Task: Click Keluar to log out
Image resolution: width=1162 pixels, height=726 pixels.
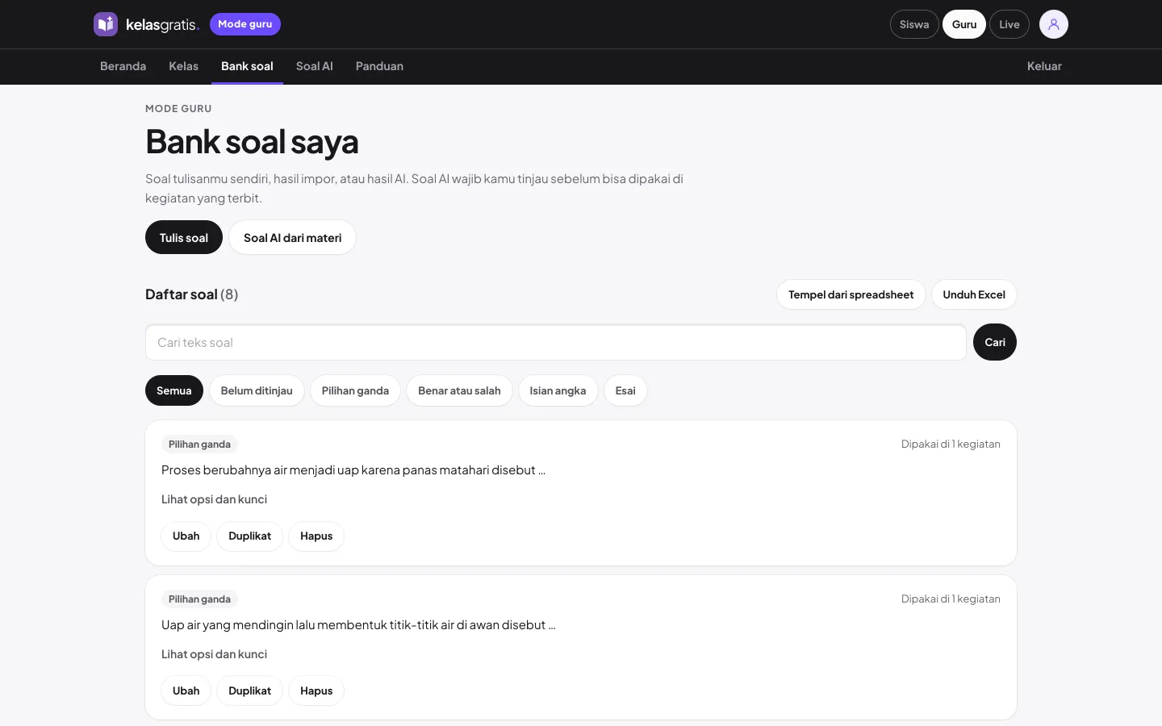Action: tap(1044, 66)
